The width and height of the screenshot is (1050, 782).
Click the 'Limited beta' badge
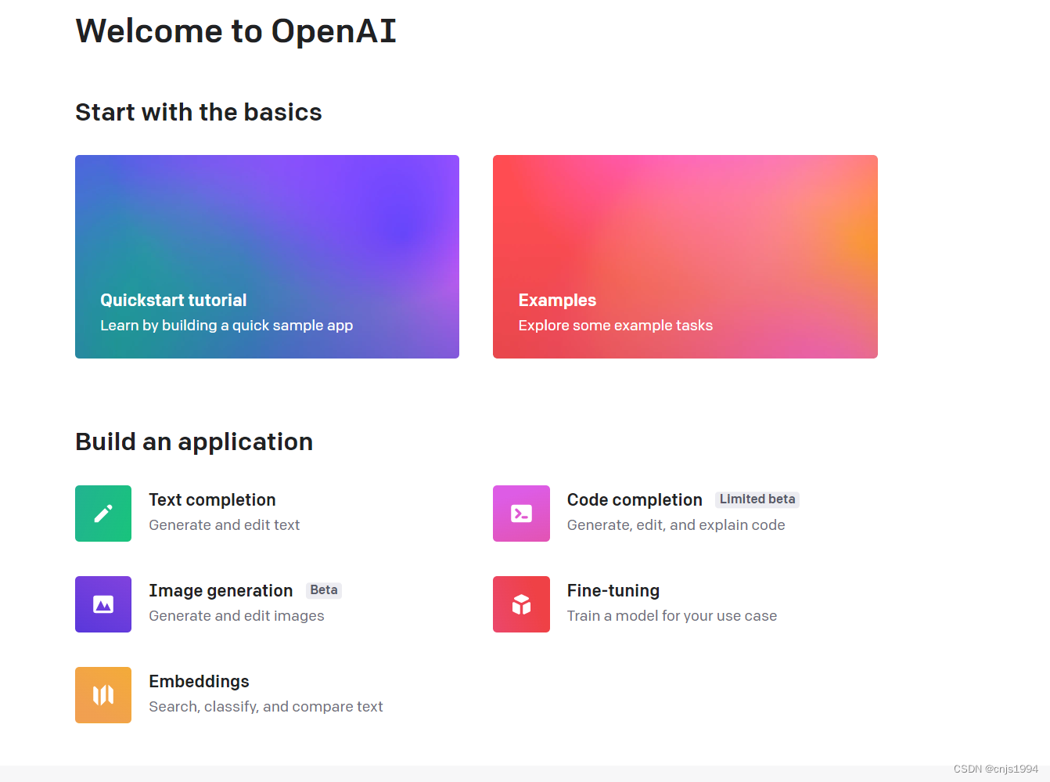coord(757,499)
